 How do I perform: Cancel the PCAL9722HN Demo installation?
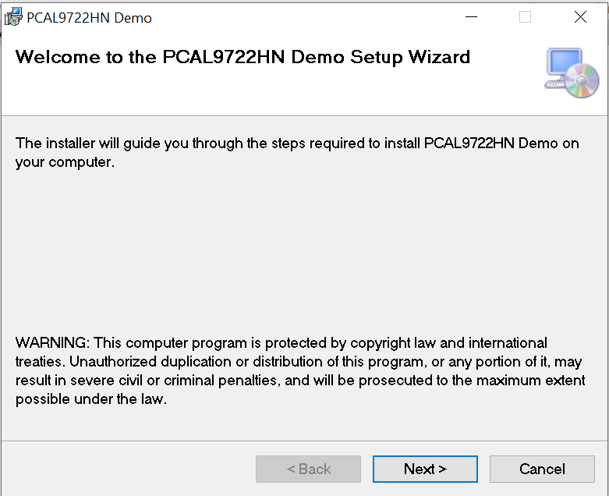click(542, 469)
